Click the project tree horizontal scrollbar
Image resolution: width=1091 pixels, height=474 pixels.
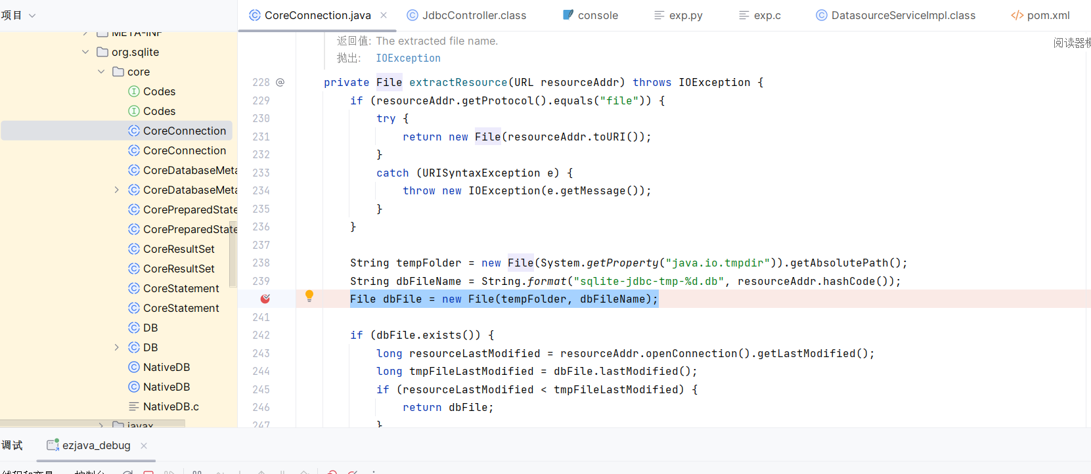93,424
